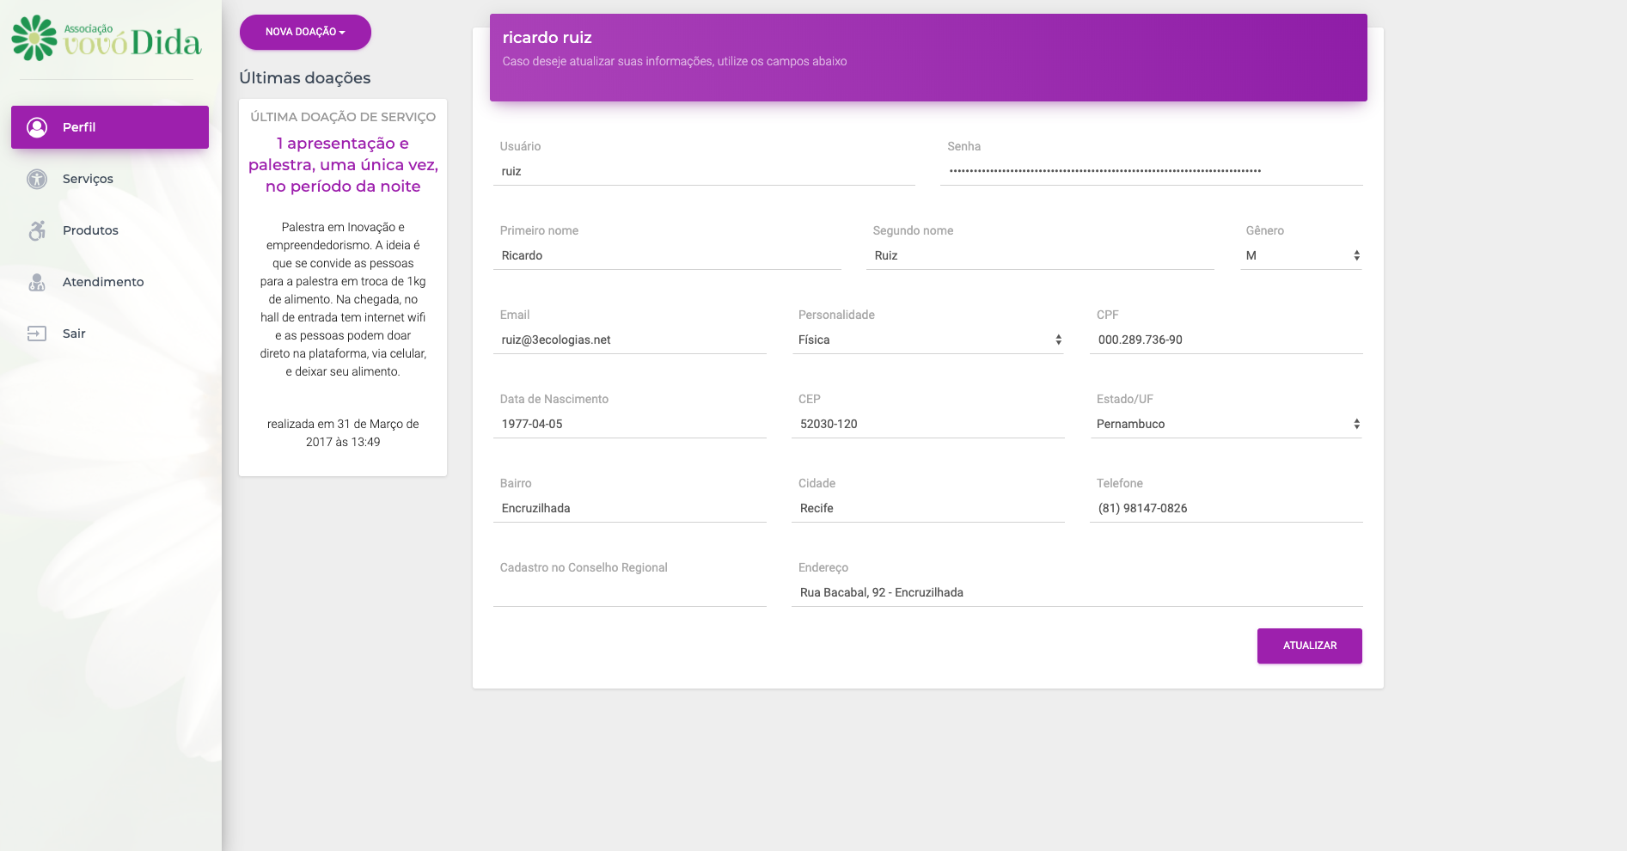Image resolution: width=1627 pixels, height=851 pixels.
Task: Open the Serviços menu item
Action: [88, 179]
